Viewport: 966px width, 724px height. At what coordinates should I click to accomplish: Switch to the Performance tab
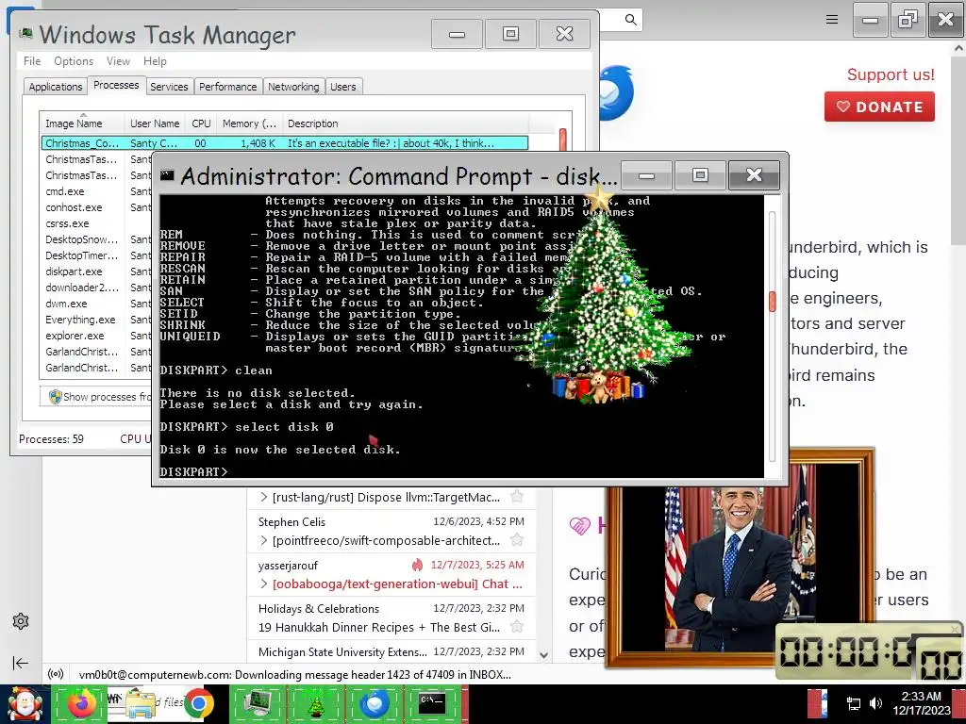[227, 86]
